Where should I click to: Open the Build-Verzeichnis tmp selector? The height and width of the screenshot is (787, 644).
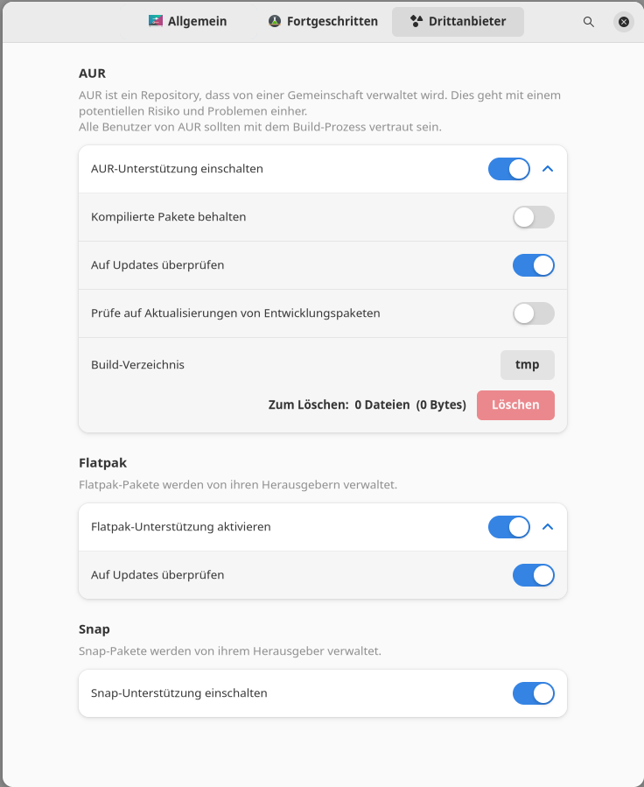click(528, 365)
